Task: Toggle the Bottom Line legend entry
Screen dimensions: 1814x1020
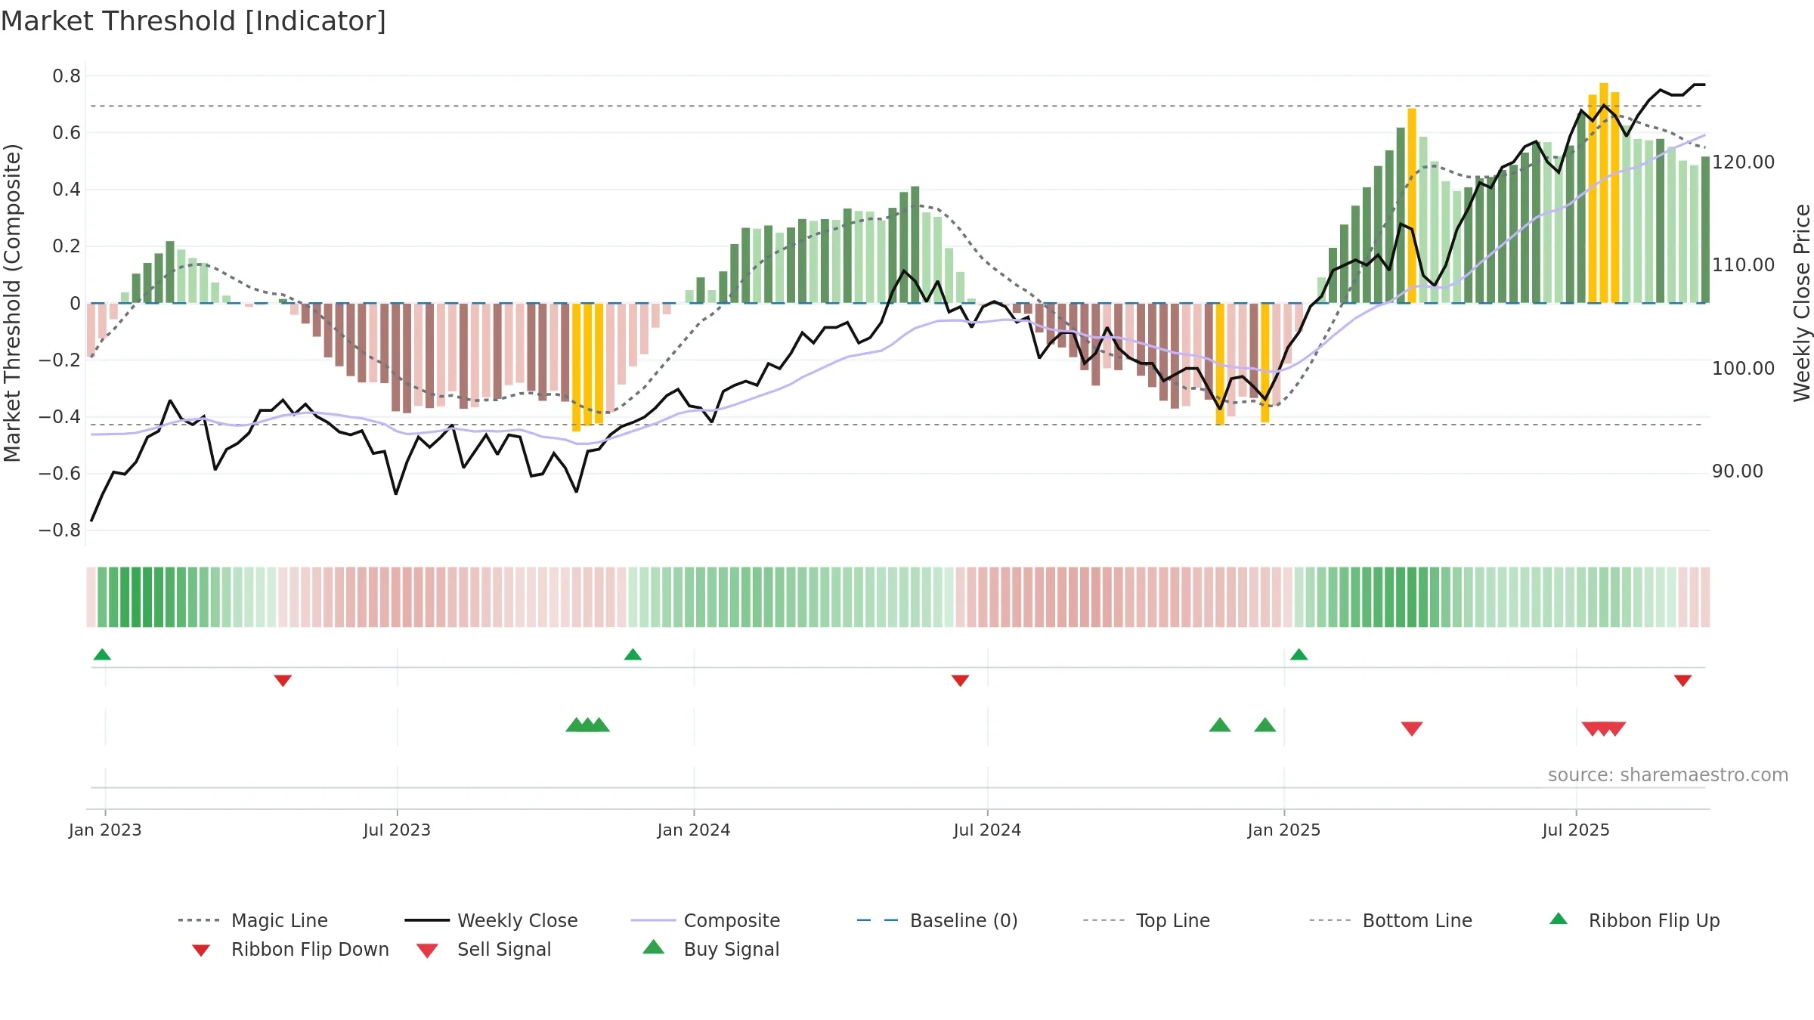Action: point(1391,920)
